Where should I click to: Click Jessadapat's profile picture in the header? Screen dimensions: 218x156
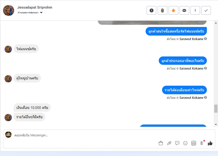(9, 11)
